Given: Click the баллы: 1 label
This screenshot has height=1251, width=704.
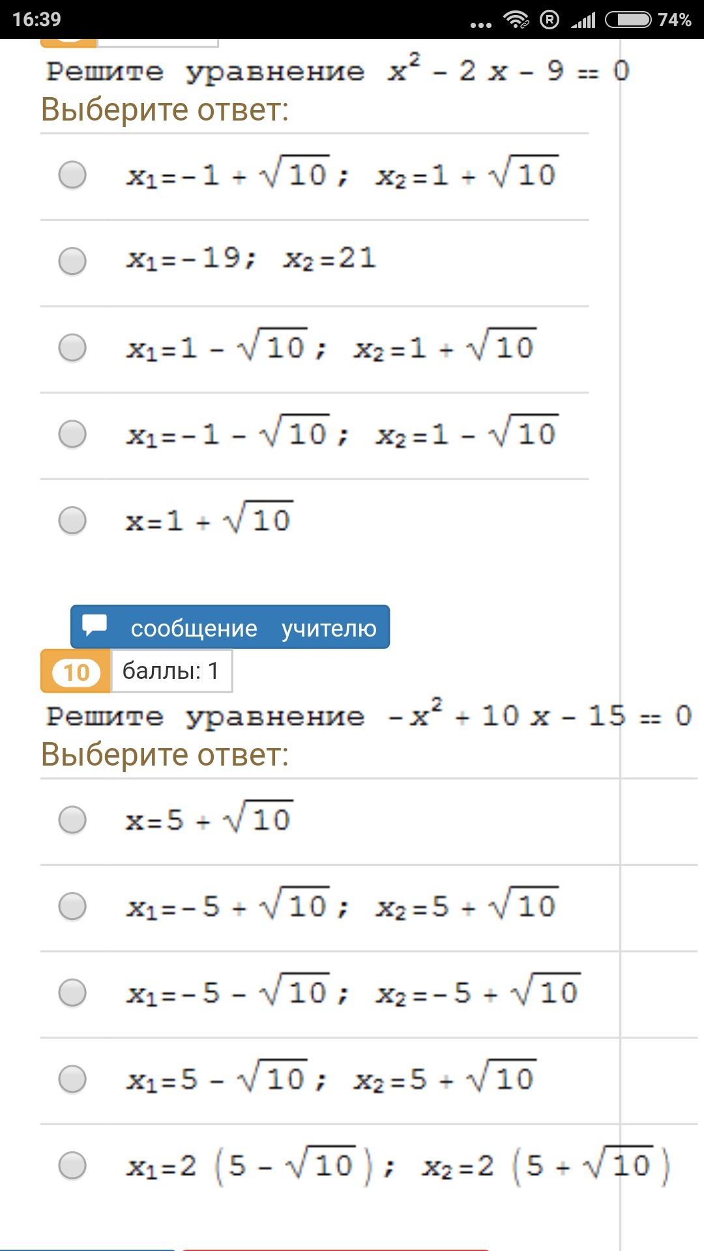Looking at the screenshot, I should 171,672.
